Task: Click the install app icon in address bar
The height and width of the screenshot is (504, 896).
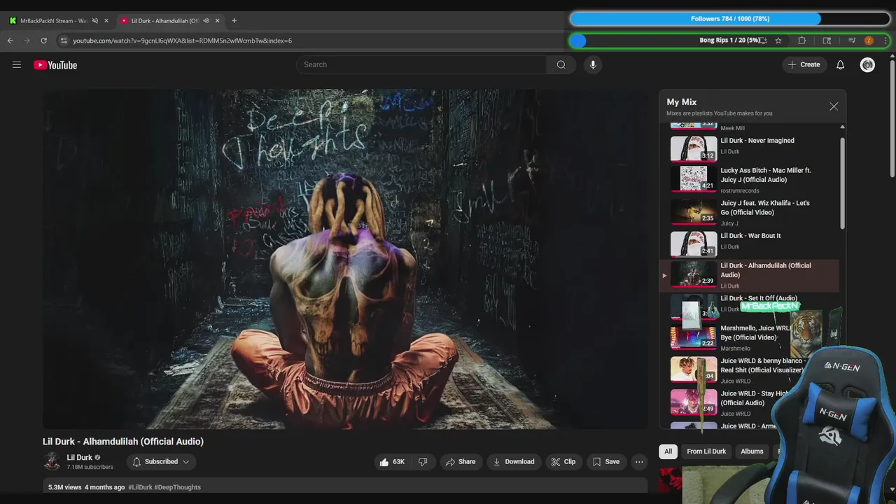Action: pos(763,41)
